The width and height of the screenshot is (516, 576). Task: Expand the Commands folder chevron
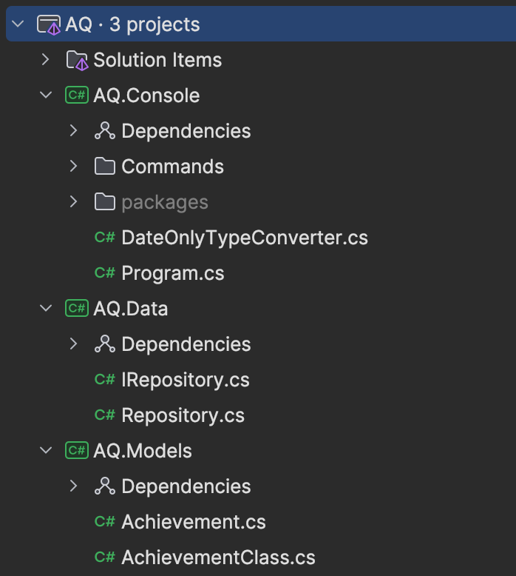pos(74,166)
